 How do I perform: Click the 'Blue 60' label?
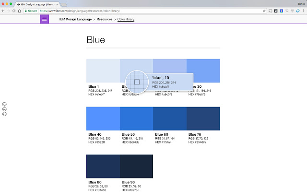coord(162,134)
